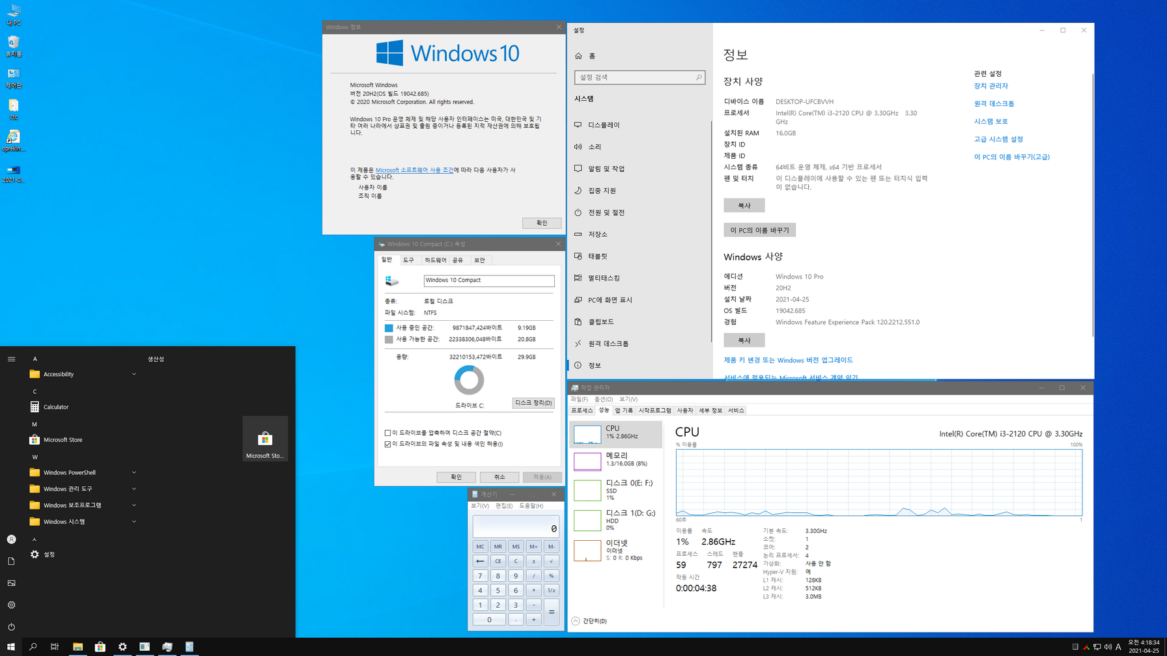
Task: Select the 이더넷 performance item
Action: pyautogui.click(x=616, y=550)
